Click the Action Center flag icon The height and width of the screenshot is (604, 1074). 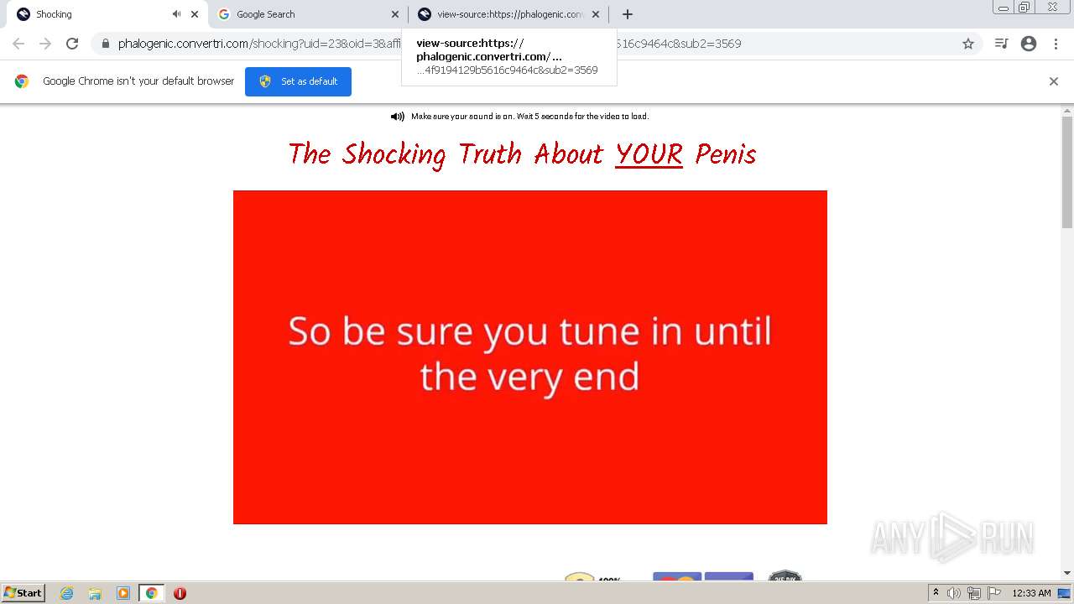pyautogui.click(x=994, y=593)
